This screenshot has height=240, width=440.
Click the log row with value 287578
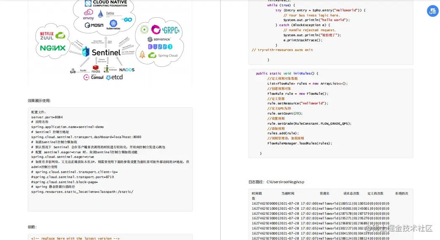point(321,213)
